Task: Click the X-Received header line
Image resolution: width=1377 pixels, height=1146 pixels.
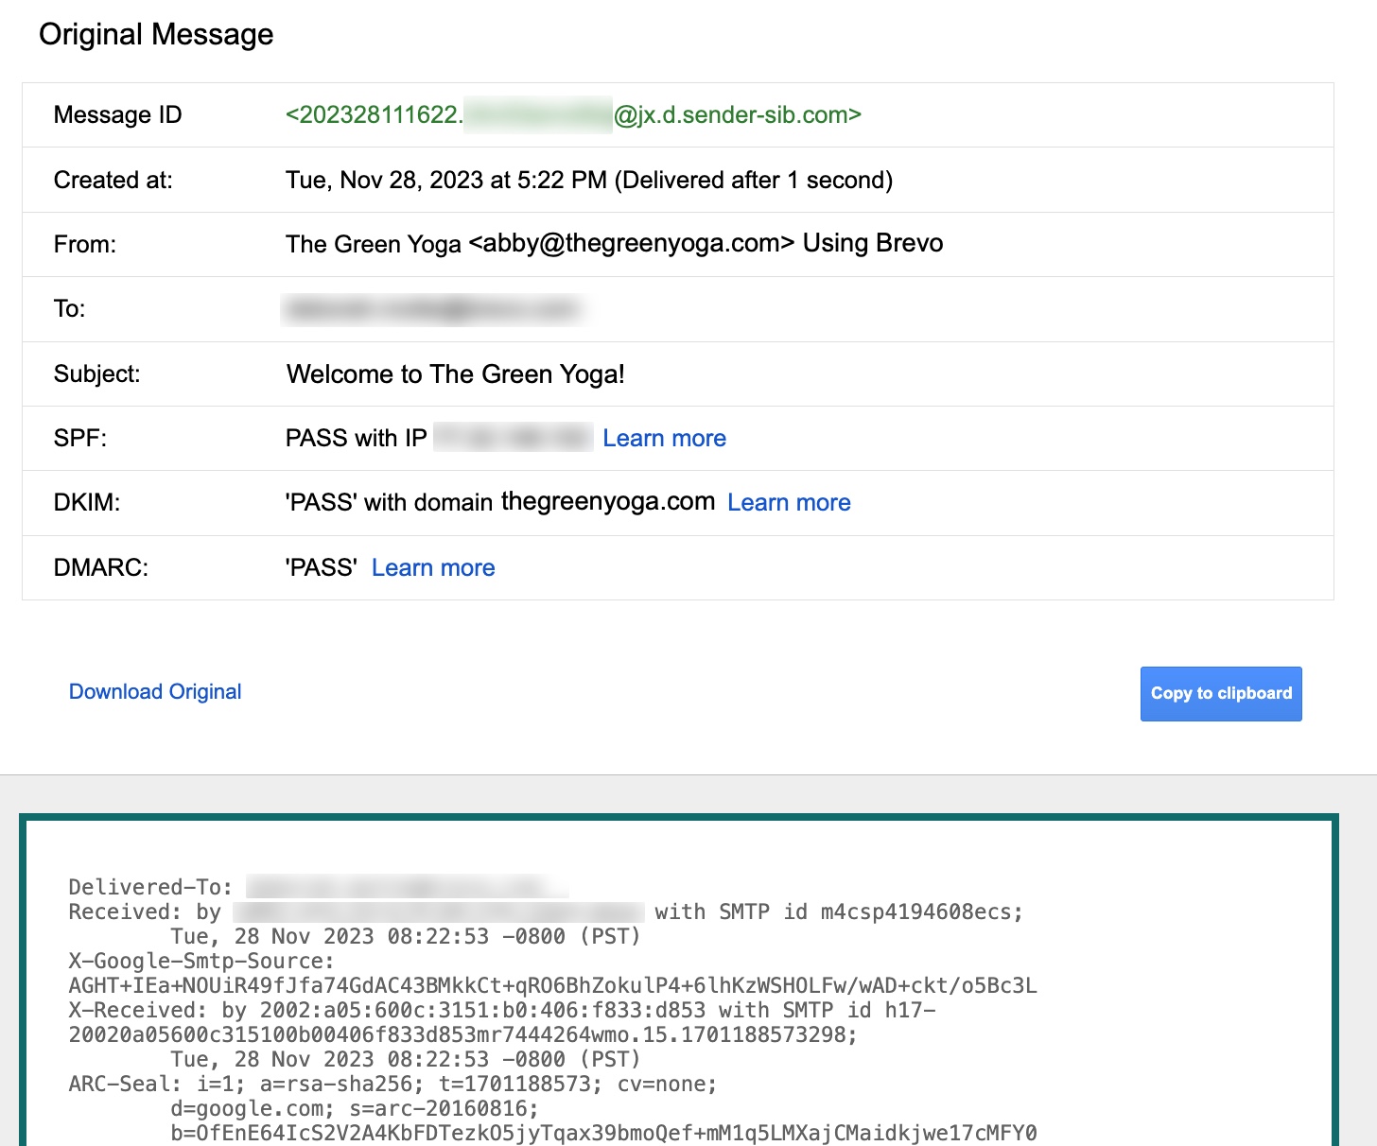Action: [501, 1010]
